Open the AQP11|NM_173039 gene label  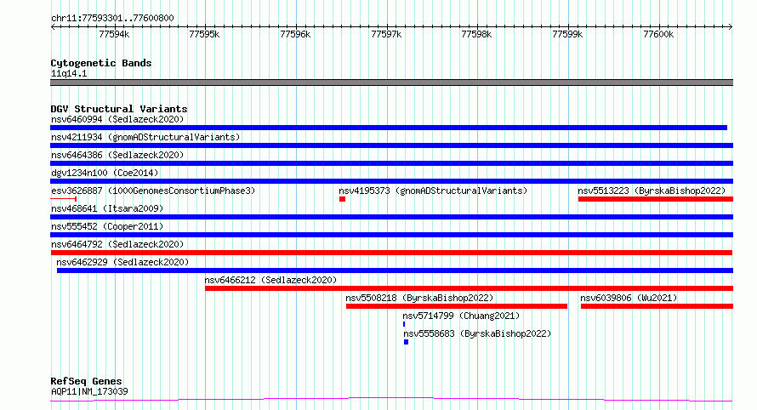[89, 391]
